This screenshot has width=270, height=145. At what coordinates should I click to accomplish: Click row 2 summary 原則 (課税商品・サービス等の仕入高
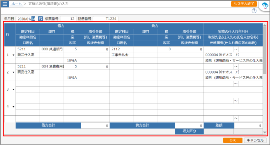pyautogui.click(x=233, y=78)
